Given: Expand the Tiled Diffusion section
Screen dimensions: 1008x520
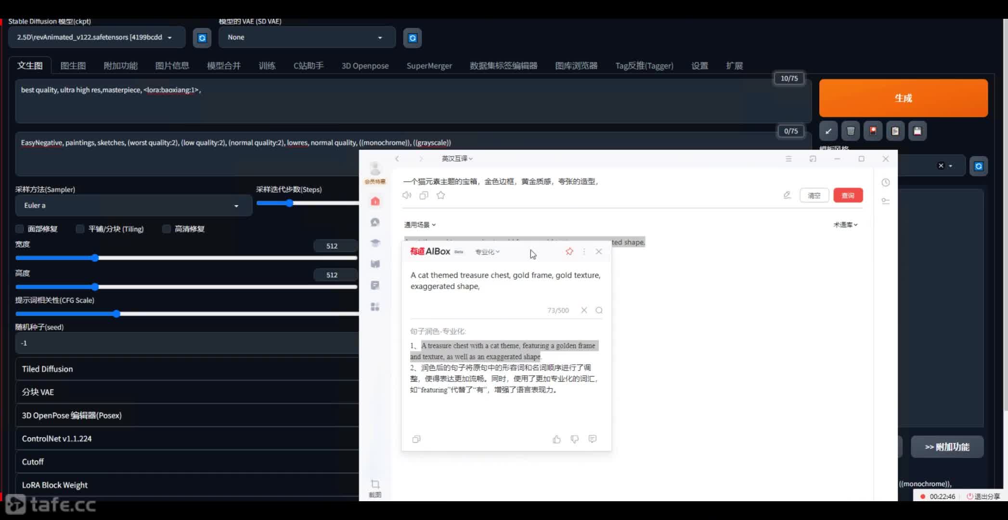Looking at the screenshot, I should click(x=187, y=369).
